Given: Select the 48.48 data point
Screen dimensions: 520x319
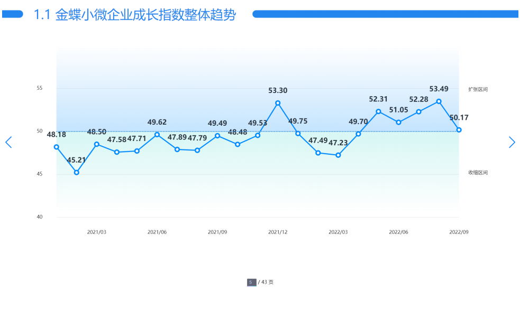Looking at the screenshot, I should point(238,144).
